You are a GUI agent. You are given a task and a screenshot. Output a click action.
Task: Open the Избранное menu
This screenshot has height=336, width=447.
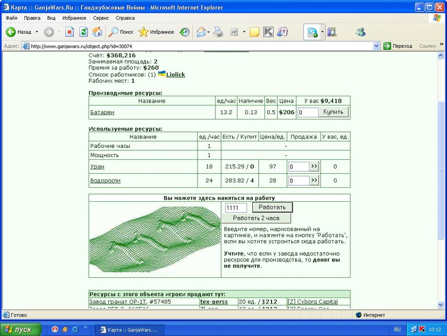pyautogui.click(x=74, y=18)
